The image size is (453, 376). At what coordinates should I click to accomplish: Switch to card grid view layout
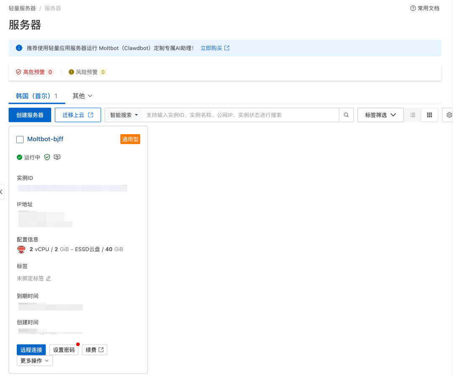429,114
